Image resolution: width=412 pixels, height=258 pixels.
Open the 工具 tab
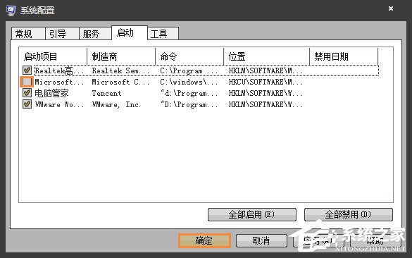163,34
